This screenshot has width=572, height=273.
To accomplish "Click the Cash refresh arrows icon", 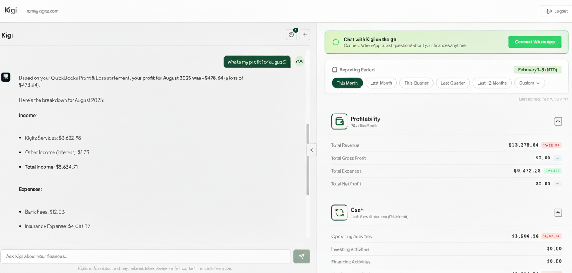I will click(339, 213).
